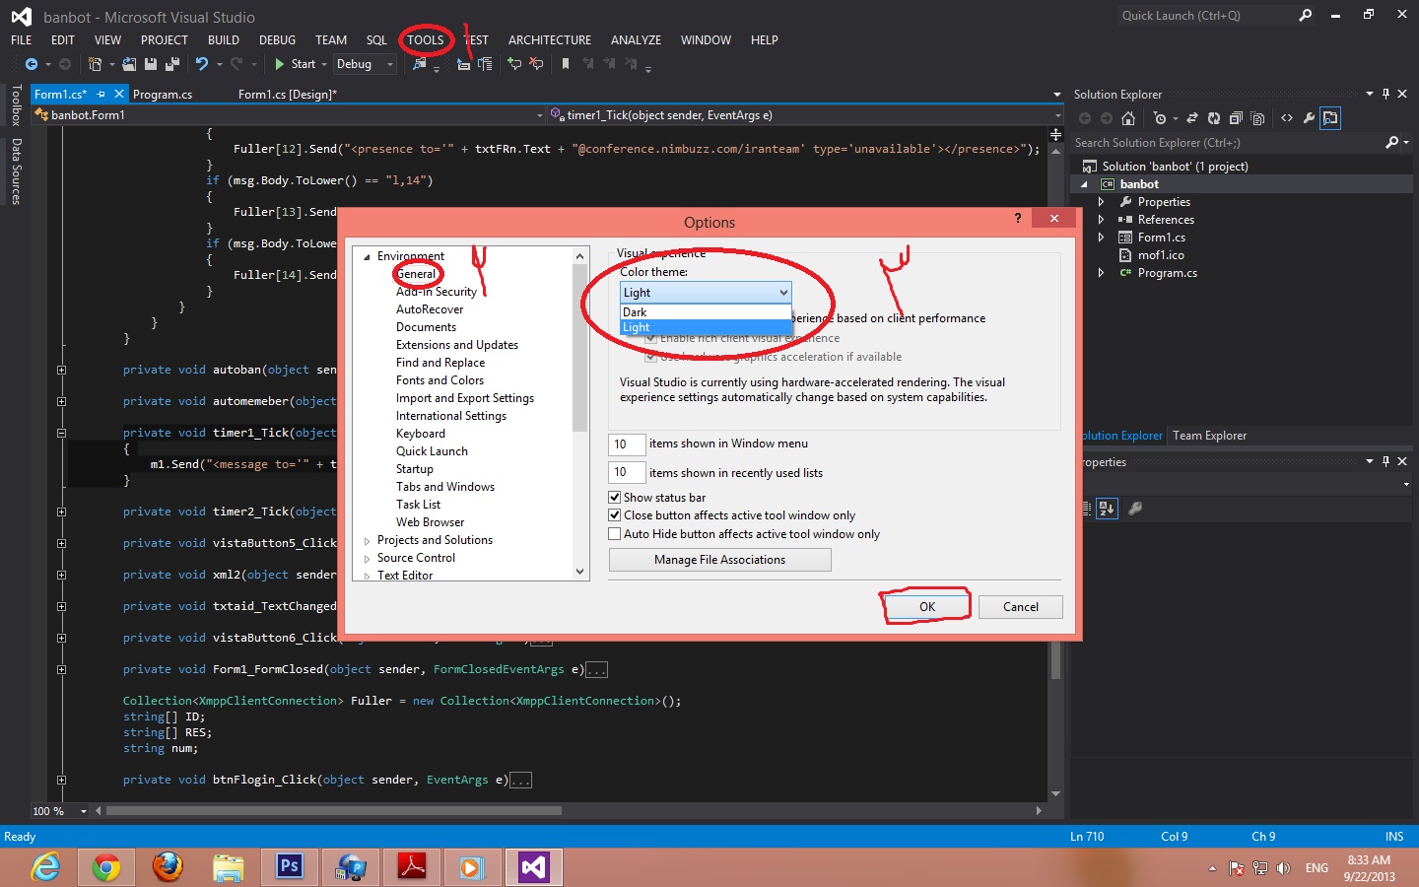Viewport: 1419px width, 887px height.
Task: Toggle Close button affects active tool window only
Action: click(x=615, y=515)
